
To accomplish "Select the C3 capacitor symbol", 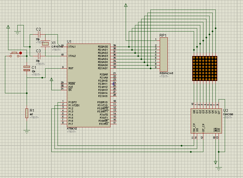I will tap(38, 56).
